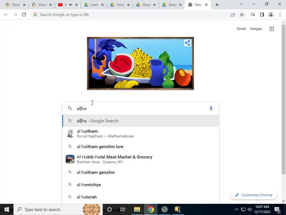Start voice search with the microphone icon
Screen dimensions: 286x215
211,108
